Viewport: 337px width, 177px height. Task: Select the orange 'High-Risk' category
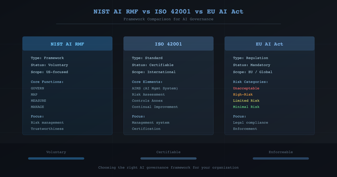click(243, 94)
